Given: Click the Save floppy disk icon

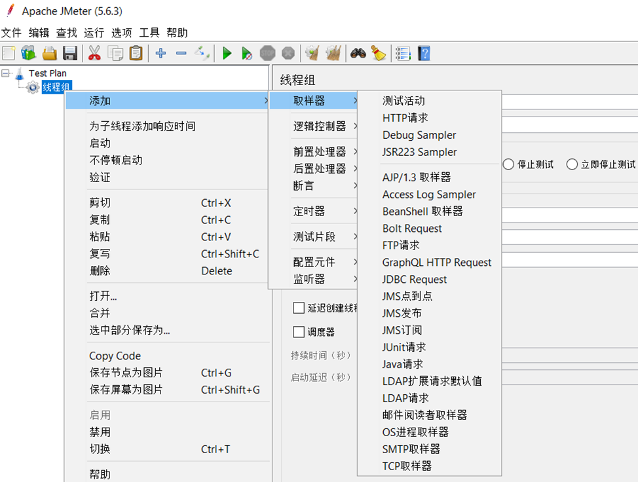Looking at the screenshot, I should pos(70,53).
